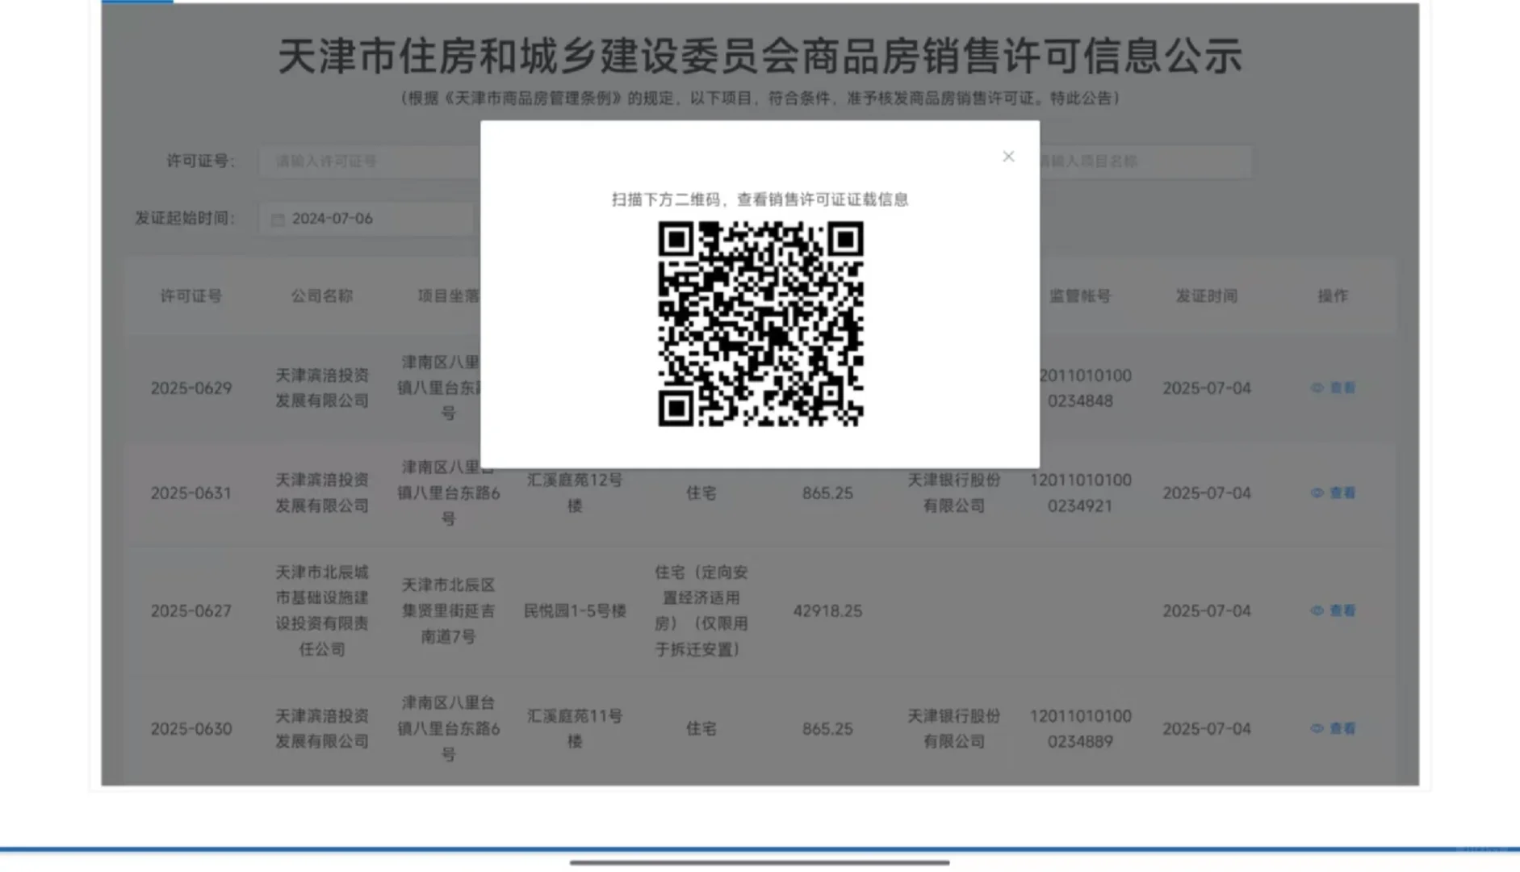Select permit number cell 2025-0630
1520x872 pixels.
pos(191,729)
